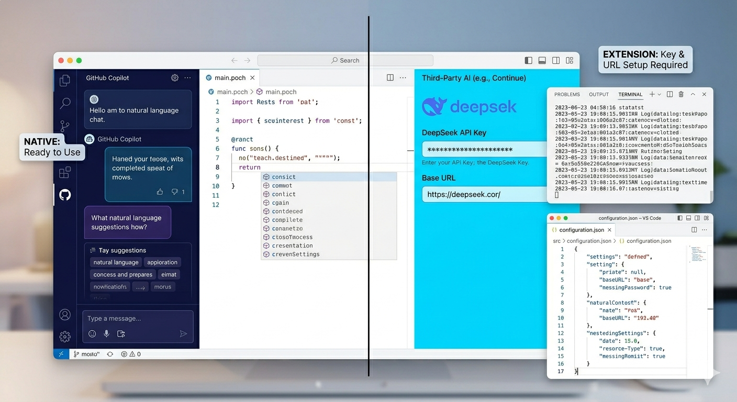Screen dimensions: 737x402
Task: Split the terminal pane
Action: [669, 94]
